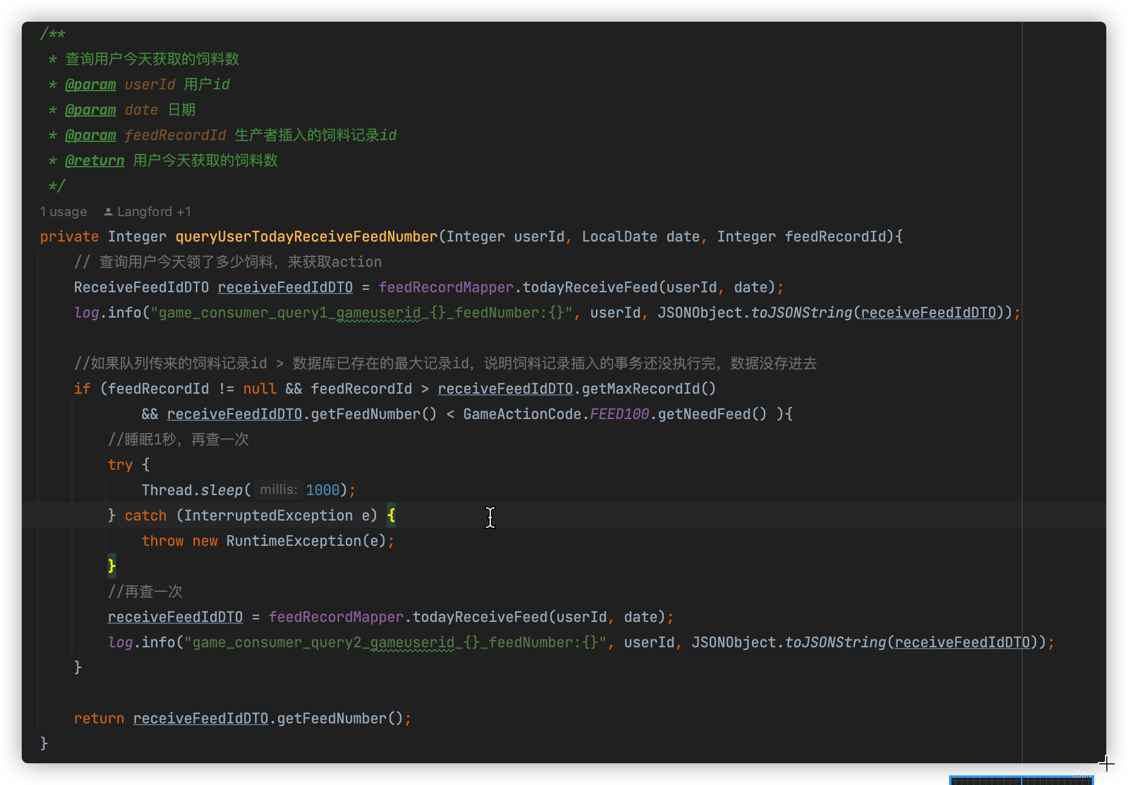1128x785 pixels.
Task: Click getFeedNumber() in the return statement
Action: click(340, 719)
